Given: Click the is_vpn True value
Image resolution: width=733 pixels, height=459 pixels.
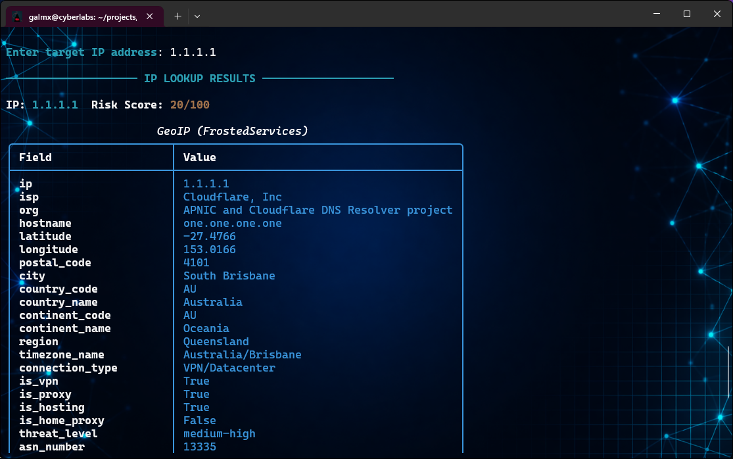Looking at the screenshot, I should 196,381.
